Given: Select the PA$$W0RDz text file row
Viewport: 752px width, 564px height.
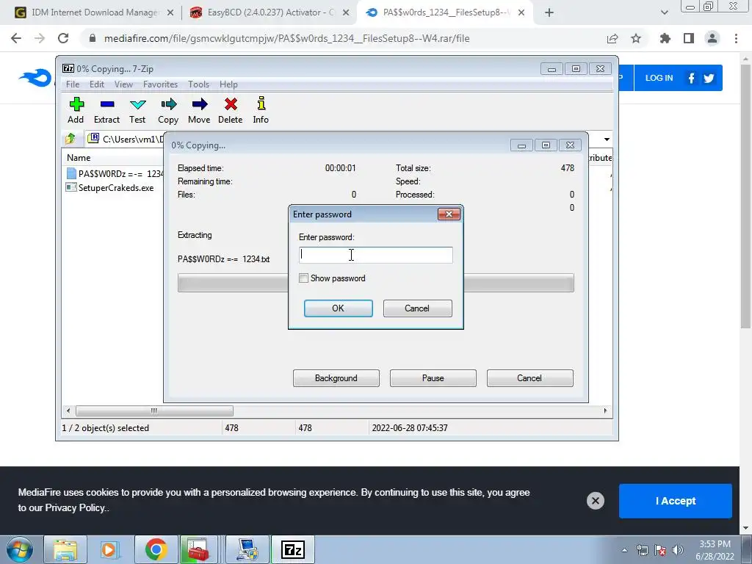Looking at the screenshot, I should pos(115,173).
